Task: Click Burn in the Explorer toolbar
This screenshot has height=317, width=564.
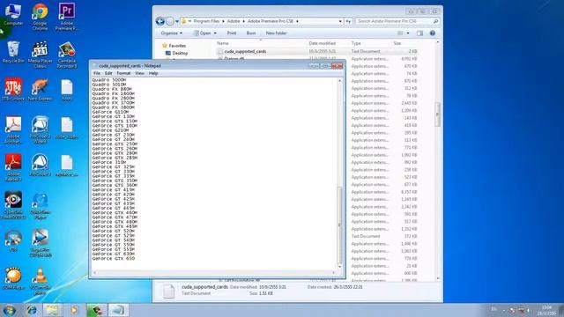Action: 251,33
